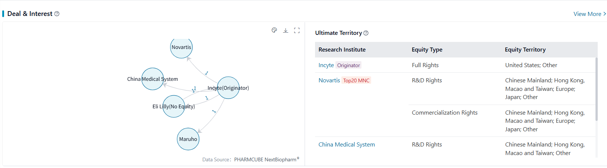
Task: Open the Incyte institute link
Action: tap(326, 65)
